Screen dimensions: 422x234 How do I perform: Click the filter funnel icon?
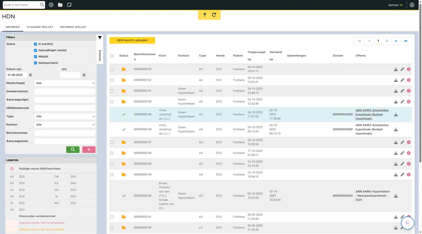point(100,38)
